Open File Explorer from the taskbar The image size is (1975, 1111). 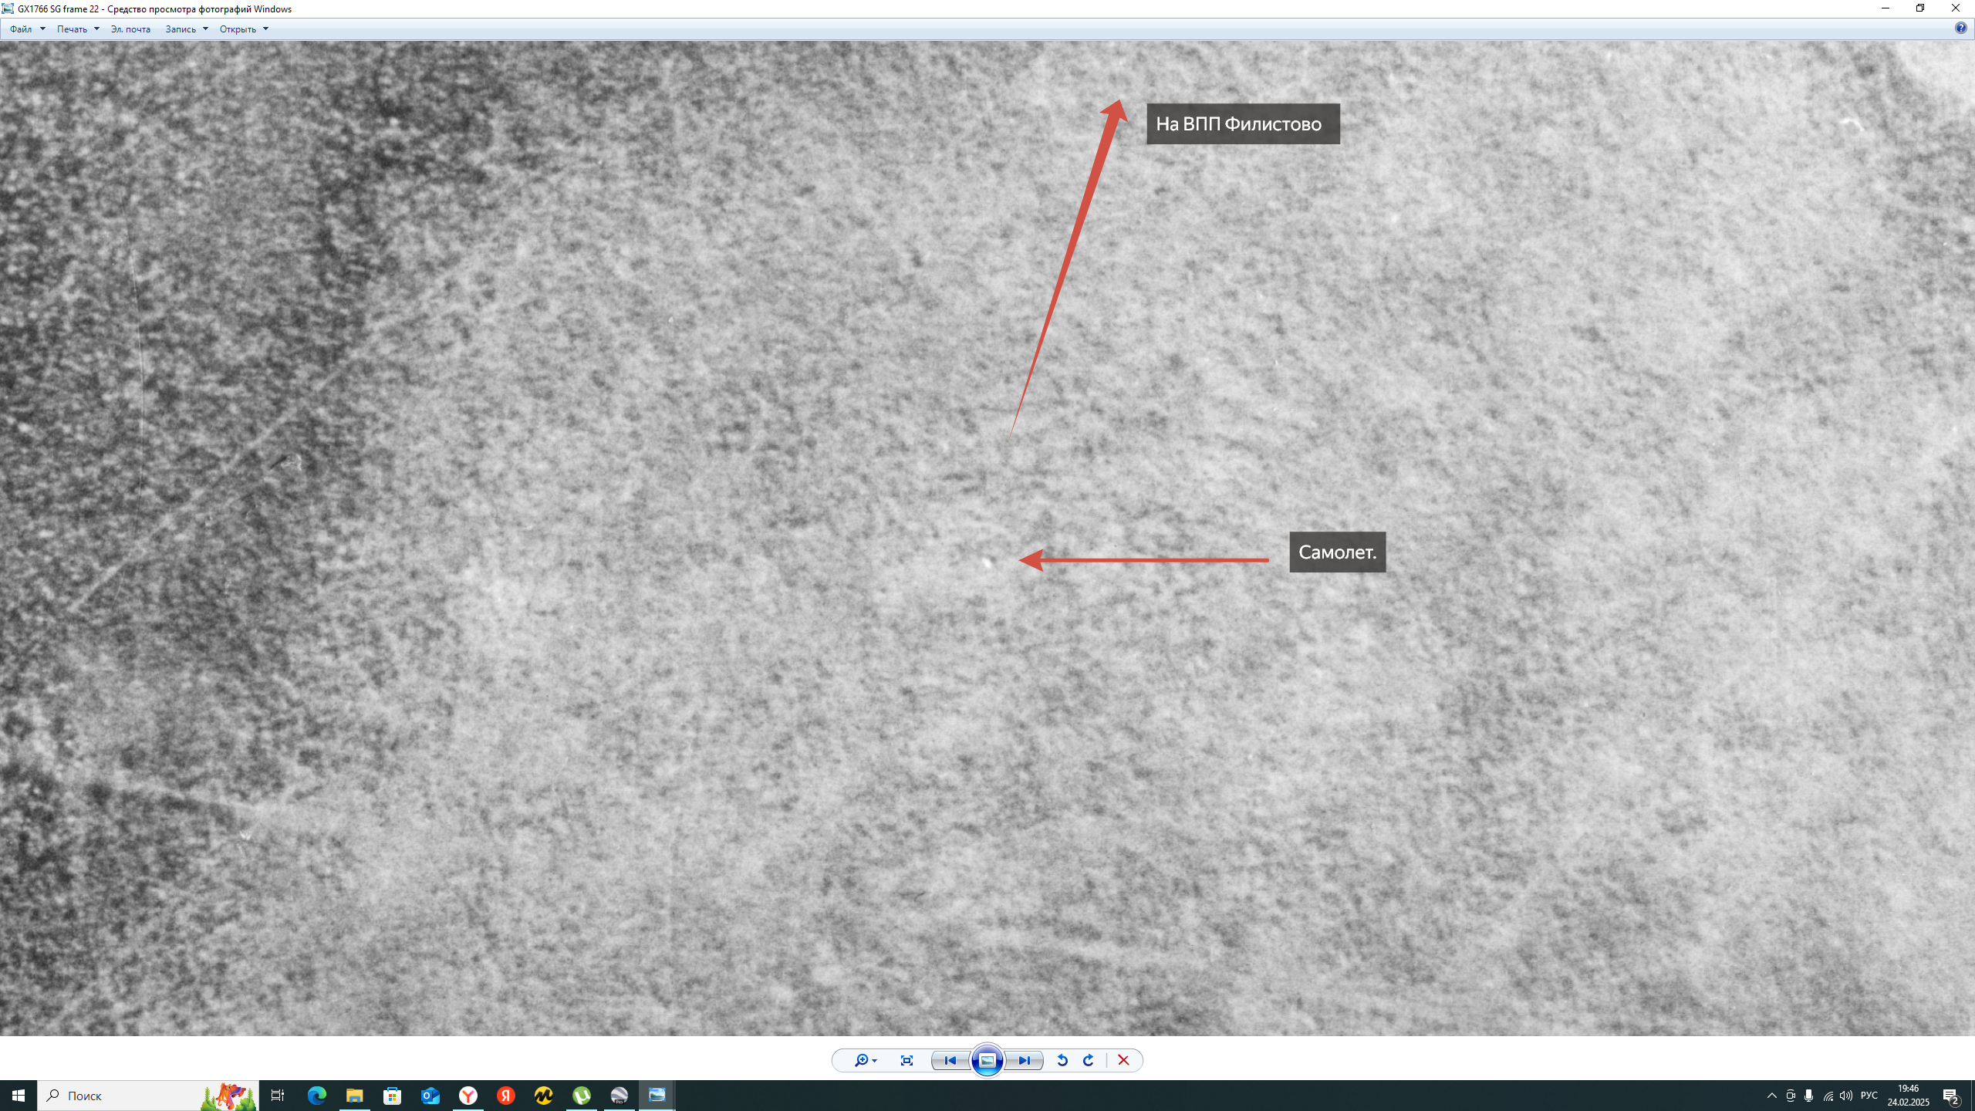[354, 1096]
